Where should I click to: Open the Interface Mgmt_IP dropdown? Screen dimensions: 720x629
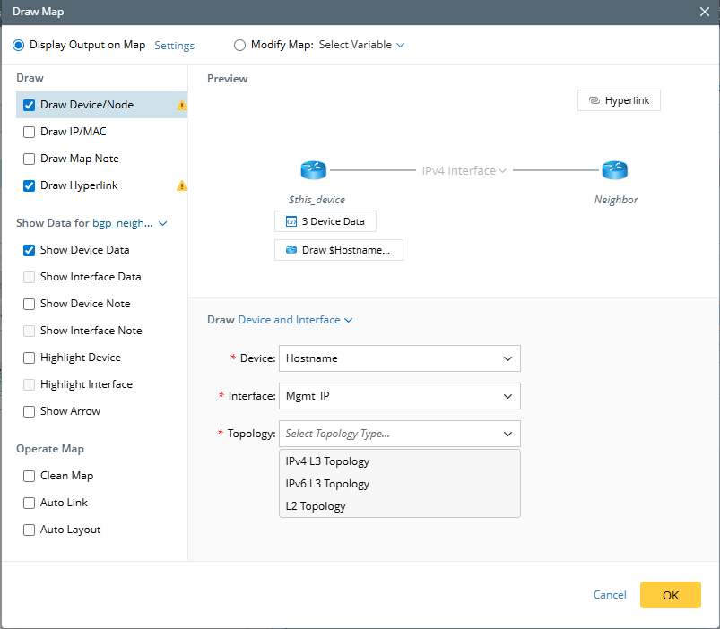pos(399,396)
